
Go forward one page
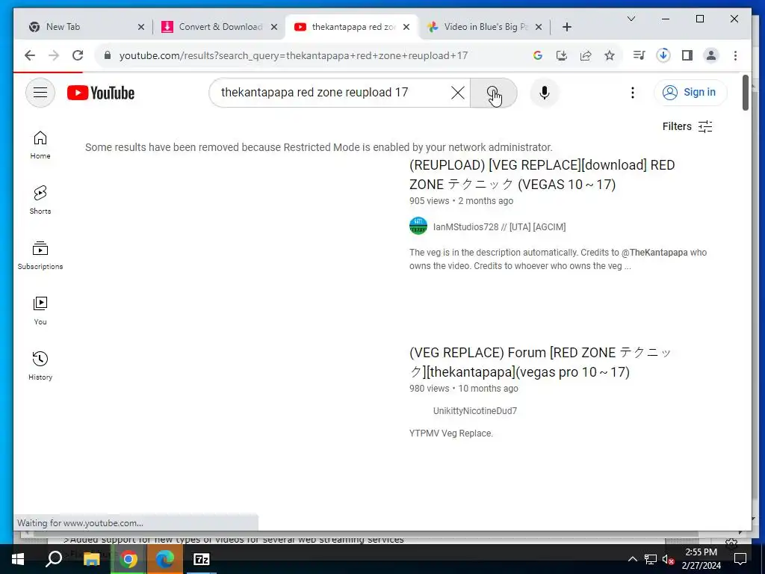54,55
